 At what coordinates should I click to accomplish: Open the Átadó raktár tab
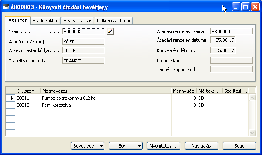(x=45, y=21)
